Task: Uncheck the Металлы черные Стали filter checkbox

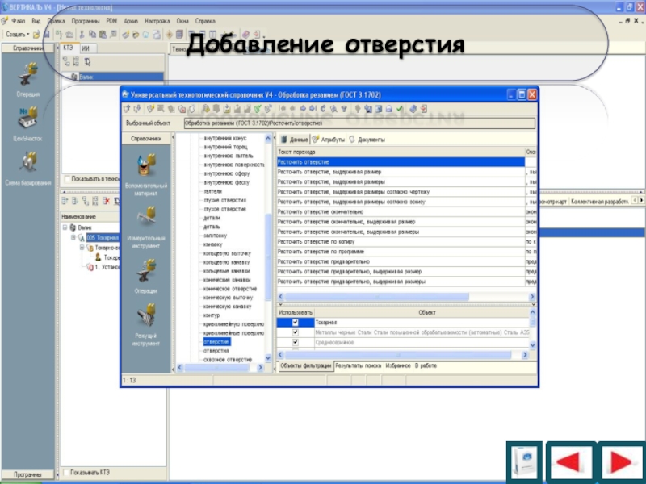Action: (295, 332)
